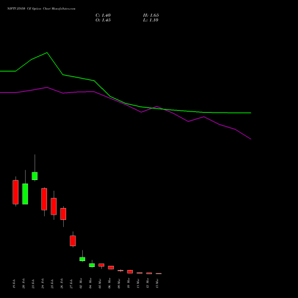
Task: Select the red candlestick above 06 Mar
Action: [111, 268]
